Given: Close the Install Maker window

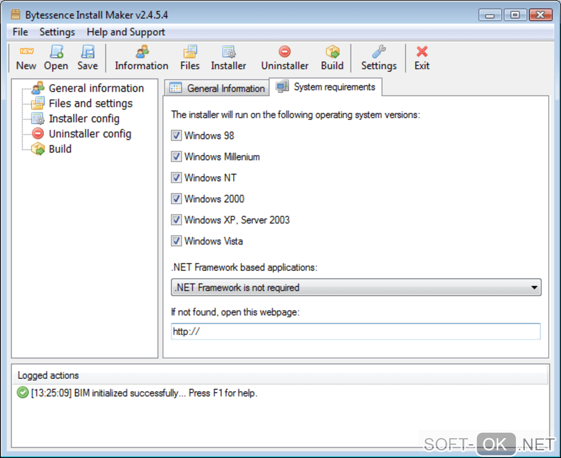Looking at the screenshot, I should pyautogui.click(x=541, y=15).
